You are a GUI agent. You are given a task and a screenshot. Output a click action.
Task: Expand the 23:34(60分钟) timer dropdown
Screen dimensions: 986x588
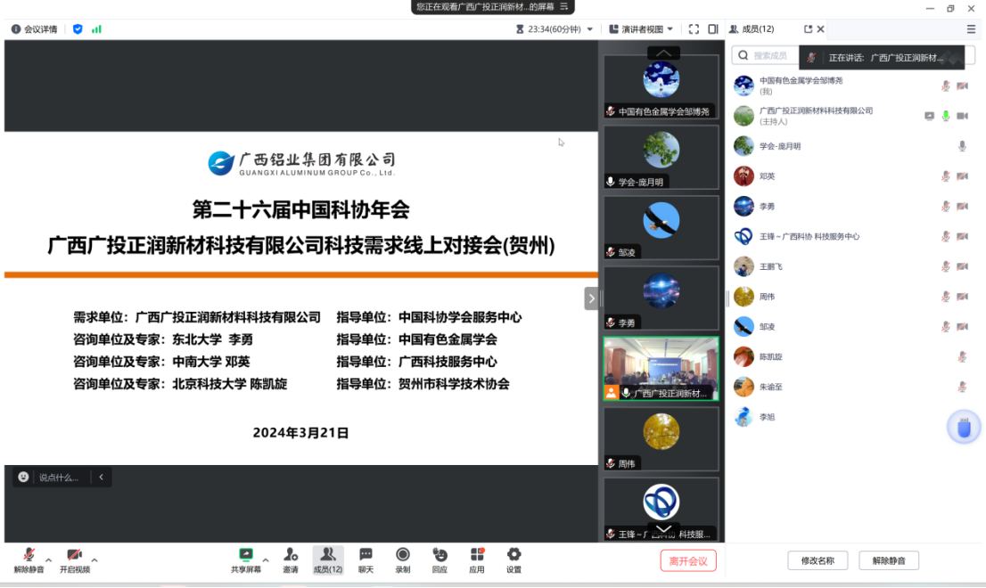pyautogui.click(x=590, y=29)
